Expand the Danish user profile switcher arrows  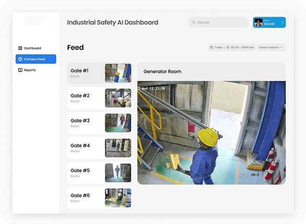[282, 23]
